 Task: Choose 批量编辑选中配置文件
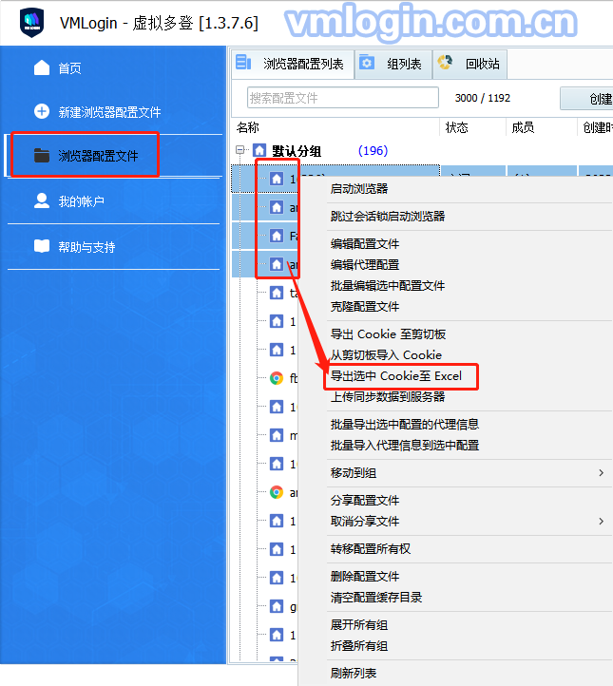click(388, 286)
